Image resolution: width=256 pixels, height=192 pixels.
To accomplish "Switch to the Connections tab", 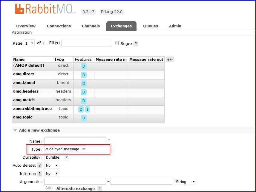I will 59,26.
